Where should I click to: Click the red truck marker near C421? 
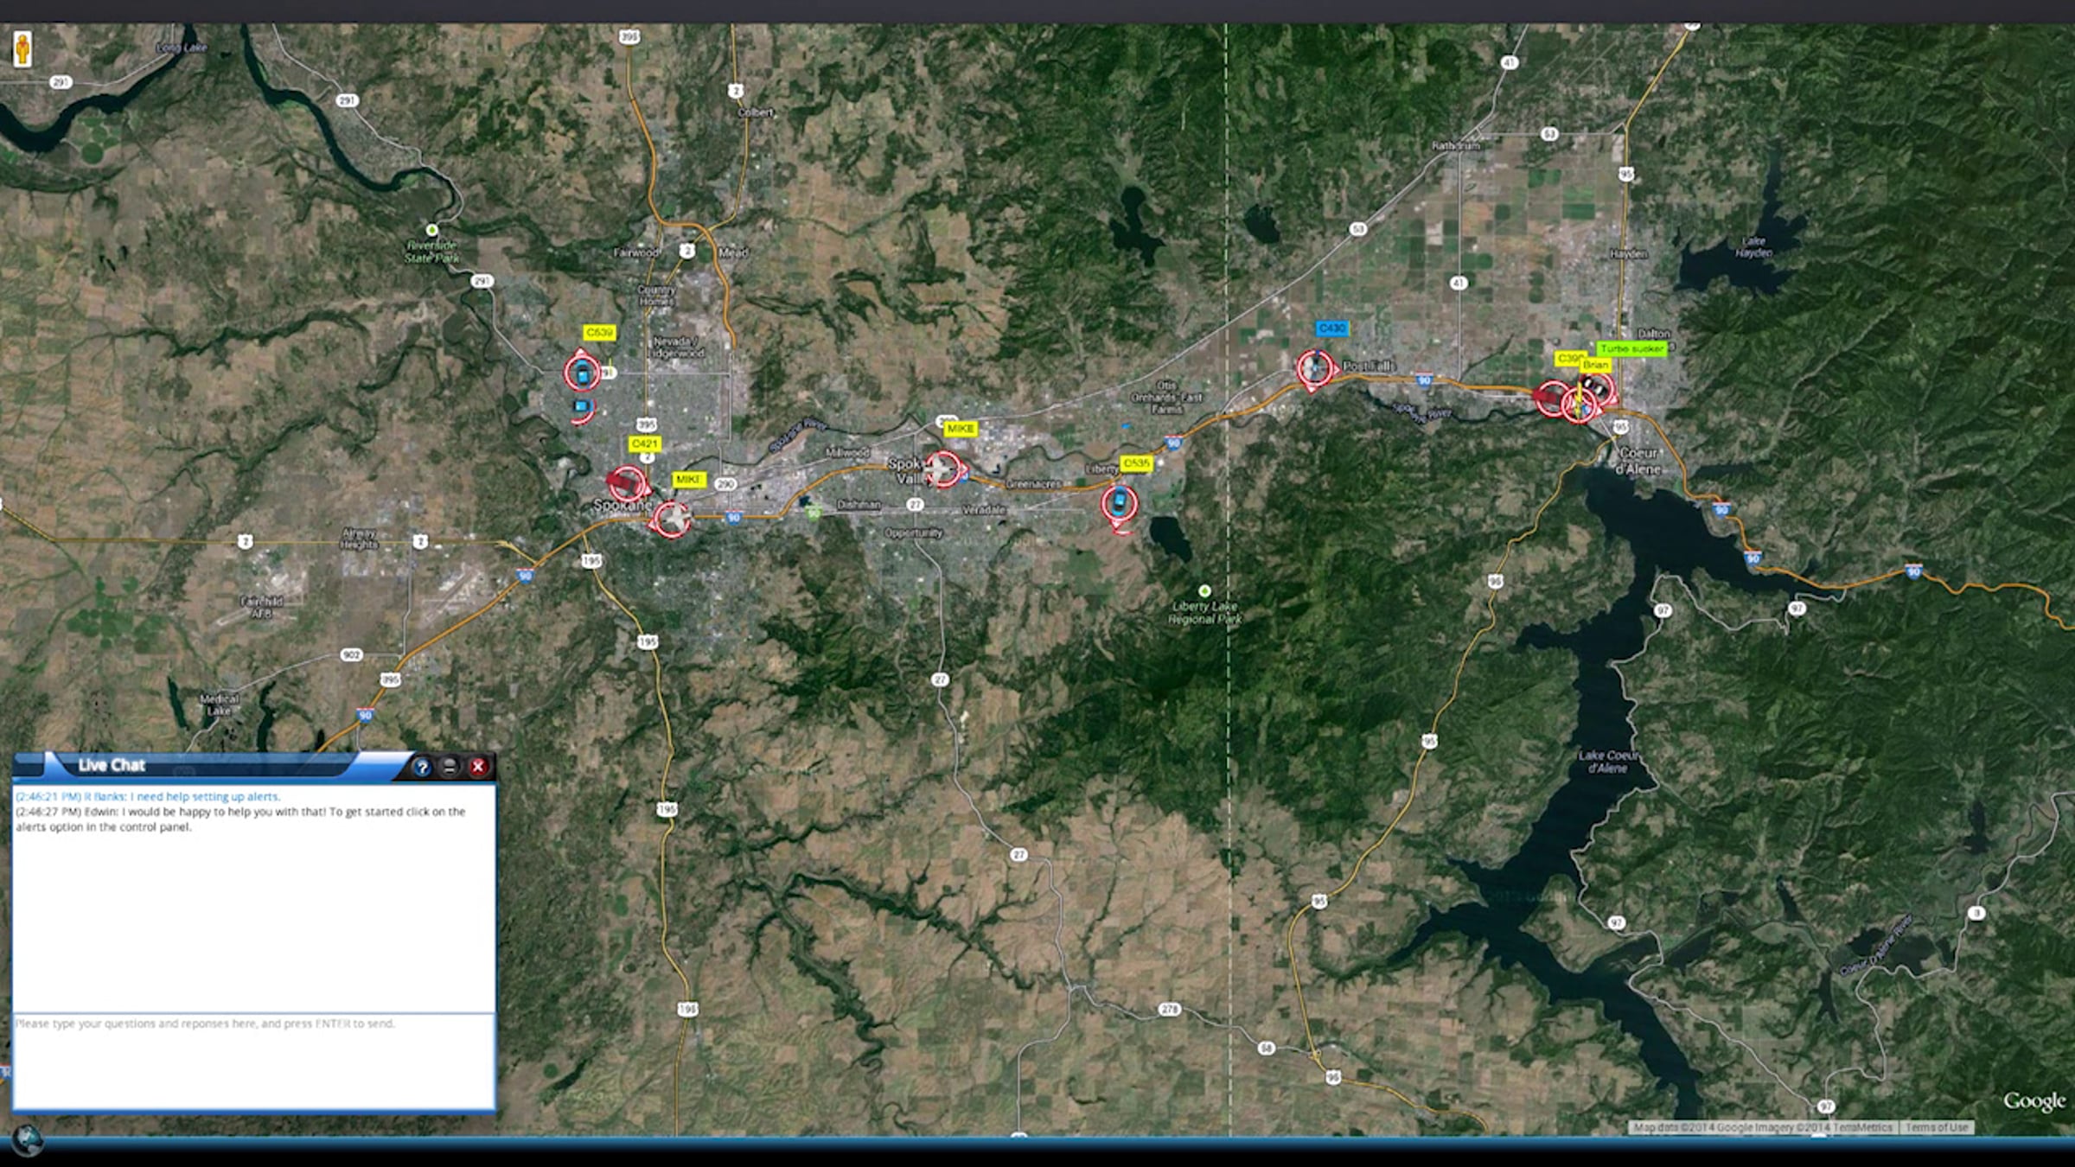click(626, 482)
